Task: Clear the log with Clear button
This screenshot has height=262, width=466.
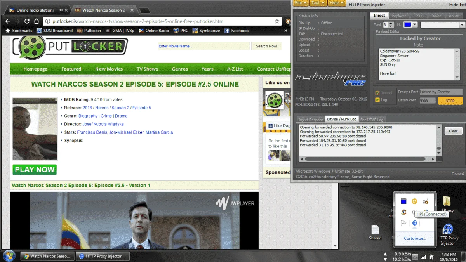Action: tap(453, 131)
